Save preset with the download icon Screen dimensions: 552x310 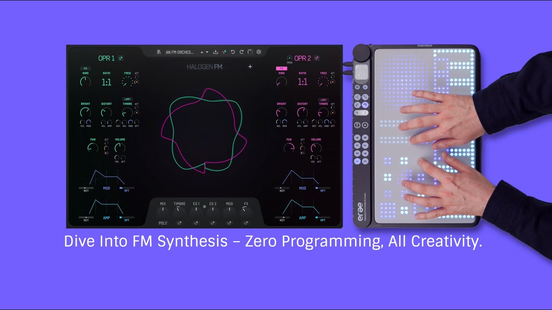pos(216,52)
